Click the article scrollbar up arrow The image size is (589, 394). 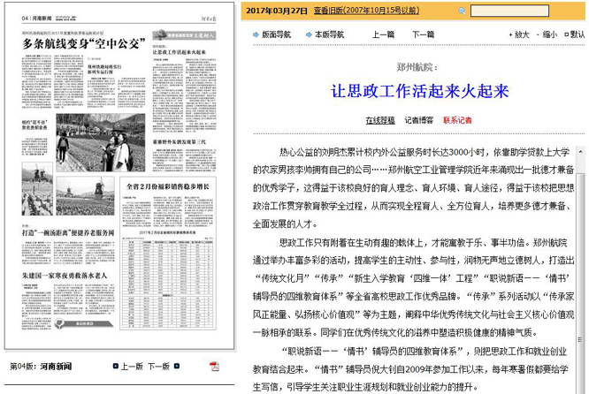580,151
